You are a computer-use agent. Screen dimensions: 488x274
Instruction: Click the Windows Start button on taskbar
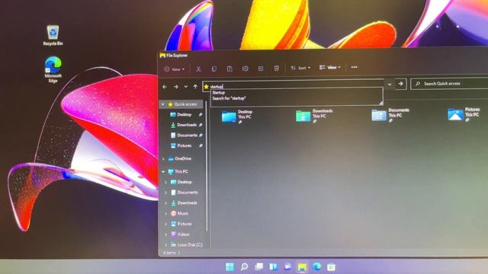point(230,266)
